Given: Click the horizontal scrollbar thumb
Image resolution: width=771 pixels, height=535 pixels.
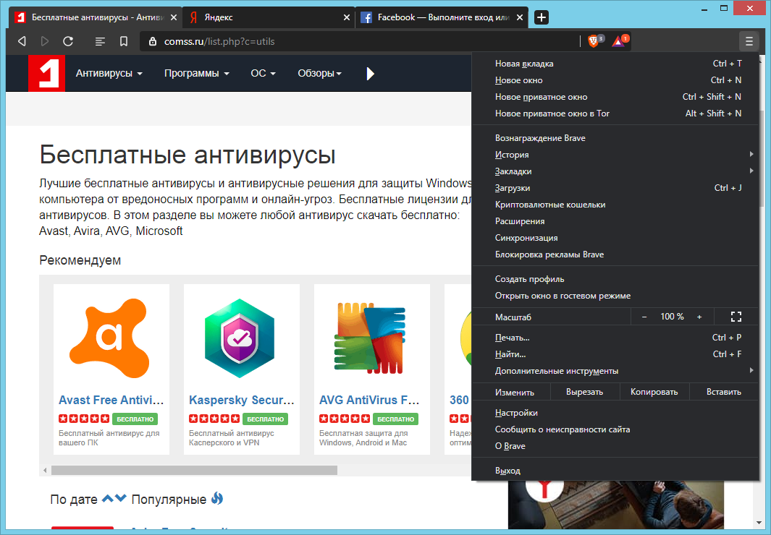Looking at the screenshot, I should (x=194, y=470).
